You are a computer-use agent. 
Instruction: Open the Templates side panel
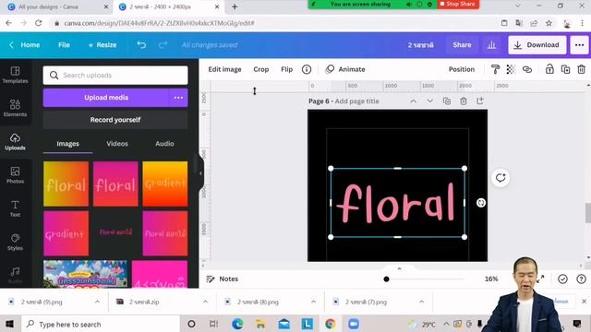pos(15,75)
